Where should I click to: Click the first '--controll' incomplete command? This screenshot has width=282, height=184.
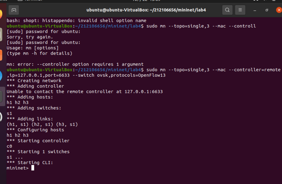tap(242, 26)
